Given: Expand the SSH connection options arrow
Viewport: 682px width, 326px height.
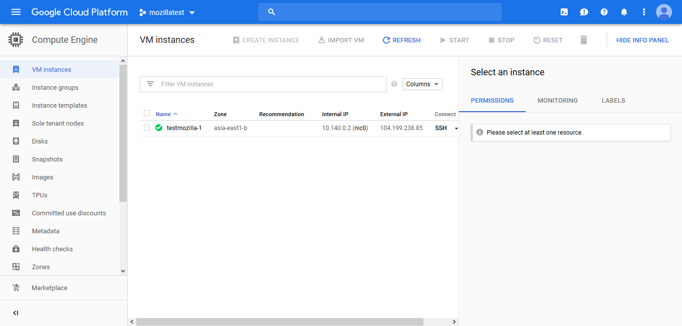Looking at the screenshot, I should 456,128.
